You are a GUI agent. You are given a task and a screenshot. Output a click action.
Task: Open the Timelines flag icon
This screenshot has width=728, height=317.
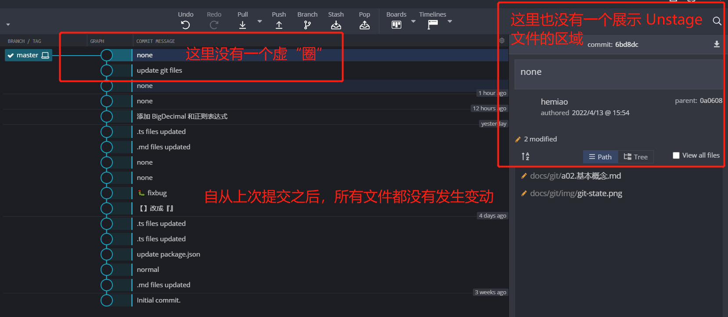[x=432, y=25]
